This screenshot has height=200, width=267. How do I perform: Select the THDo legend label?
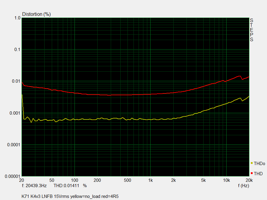(x=259, y=164)
